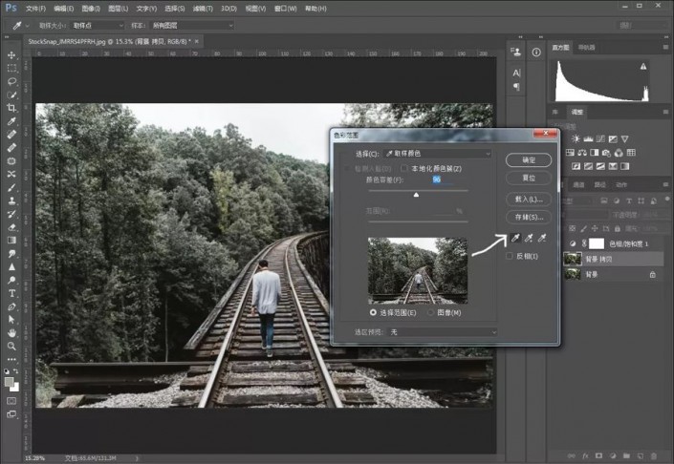Click the Subtract from Sample eyedropper
Viewport: 674px width, 464px height.
coord(542,239)
